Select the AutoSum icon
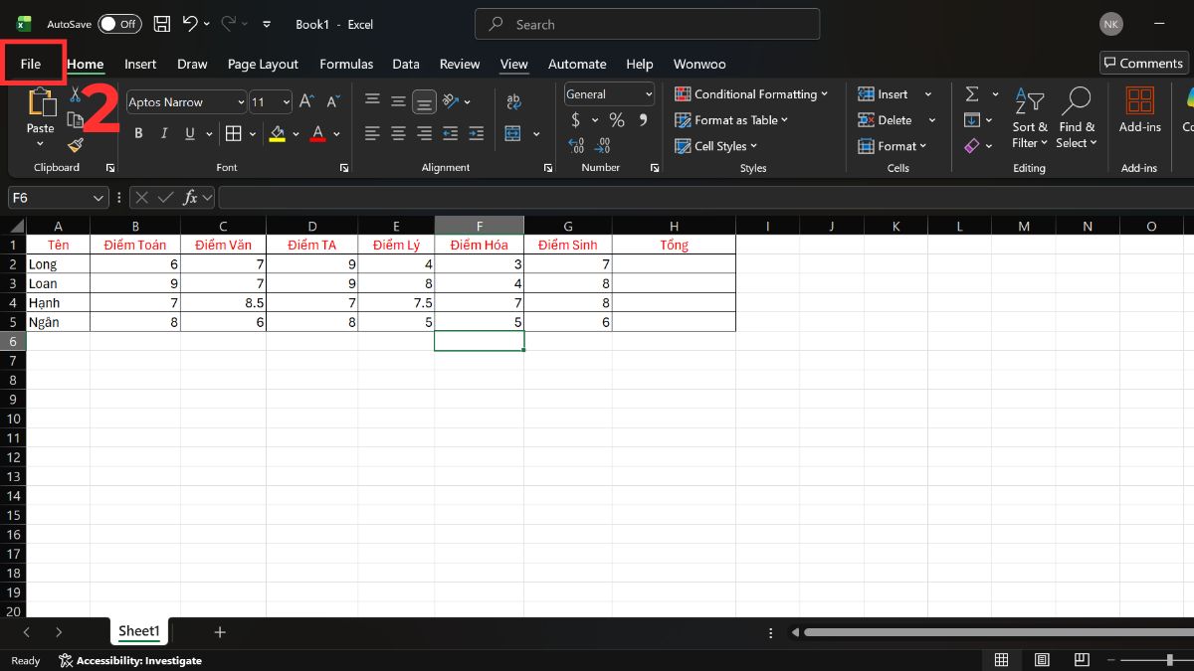 970,93
